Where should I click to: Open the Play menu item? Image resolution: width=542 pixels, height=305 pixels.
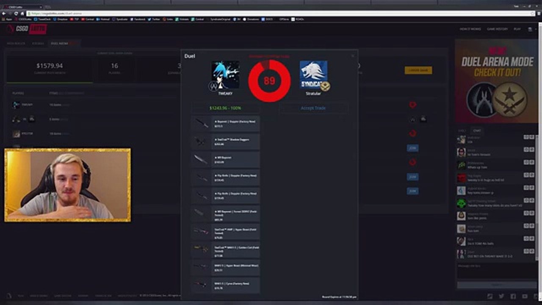pyautogui.click(x=517, y=29)
